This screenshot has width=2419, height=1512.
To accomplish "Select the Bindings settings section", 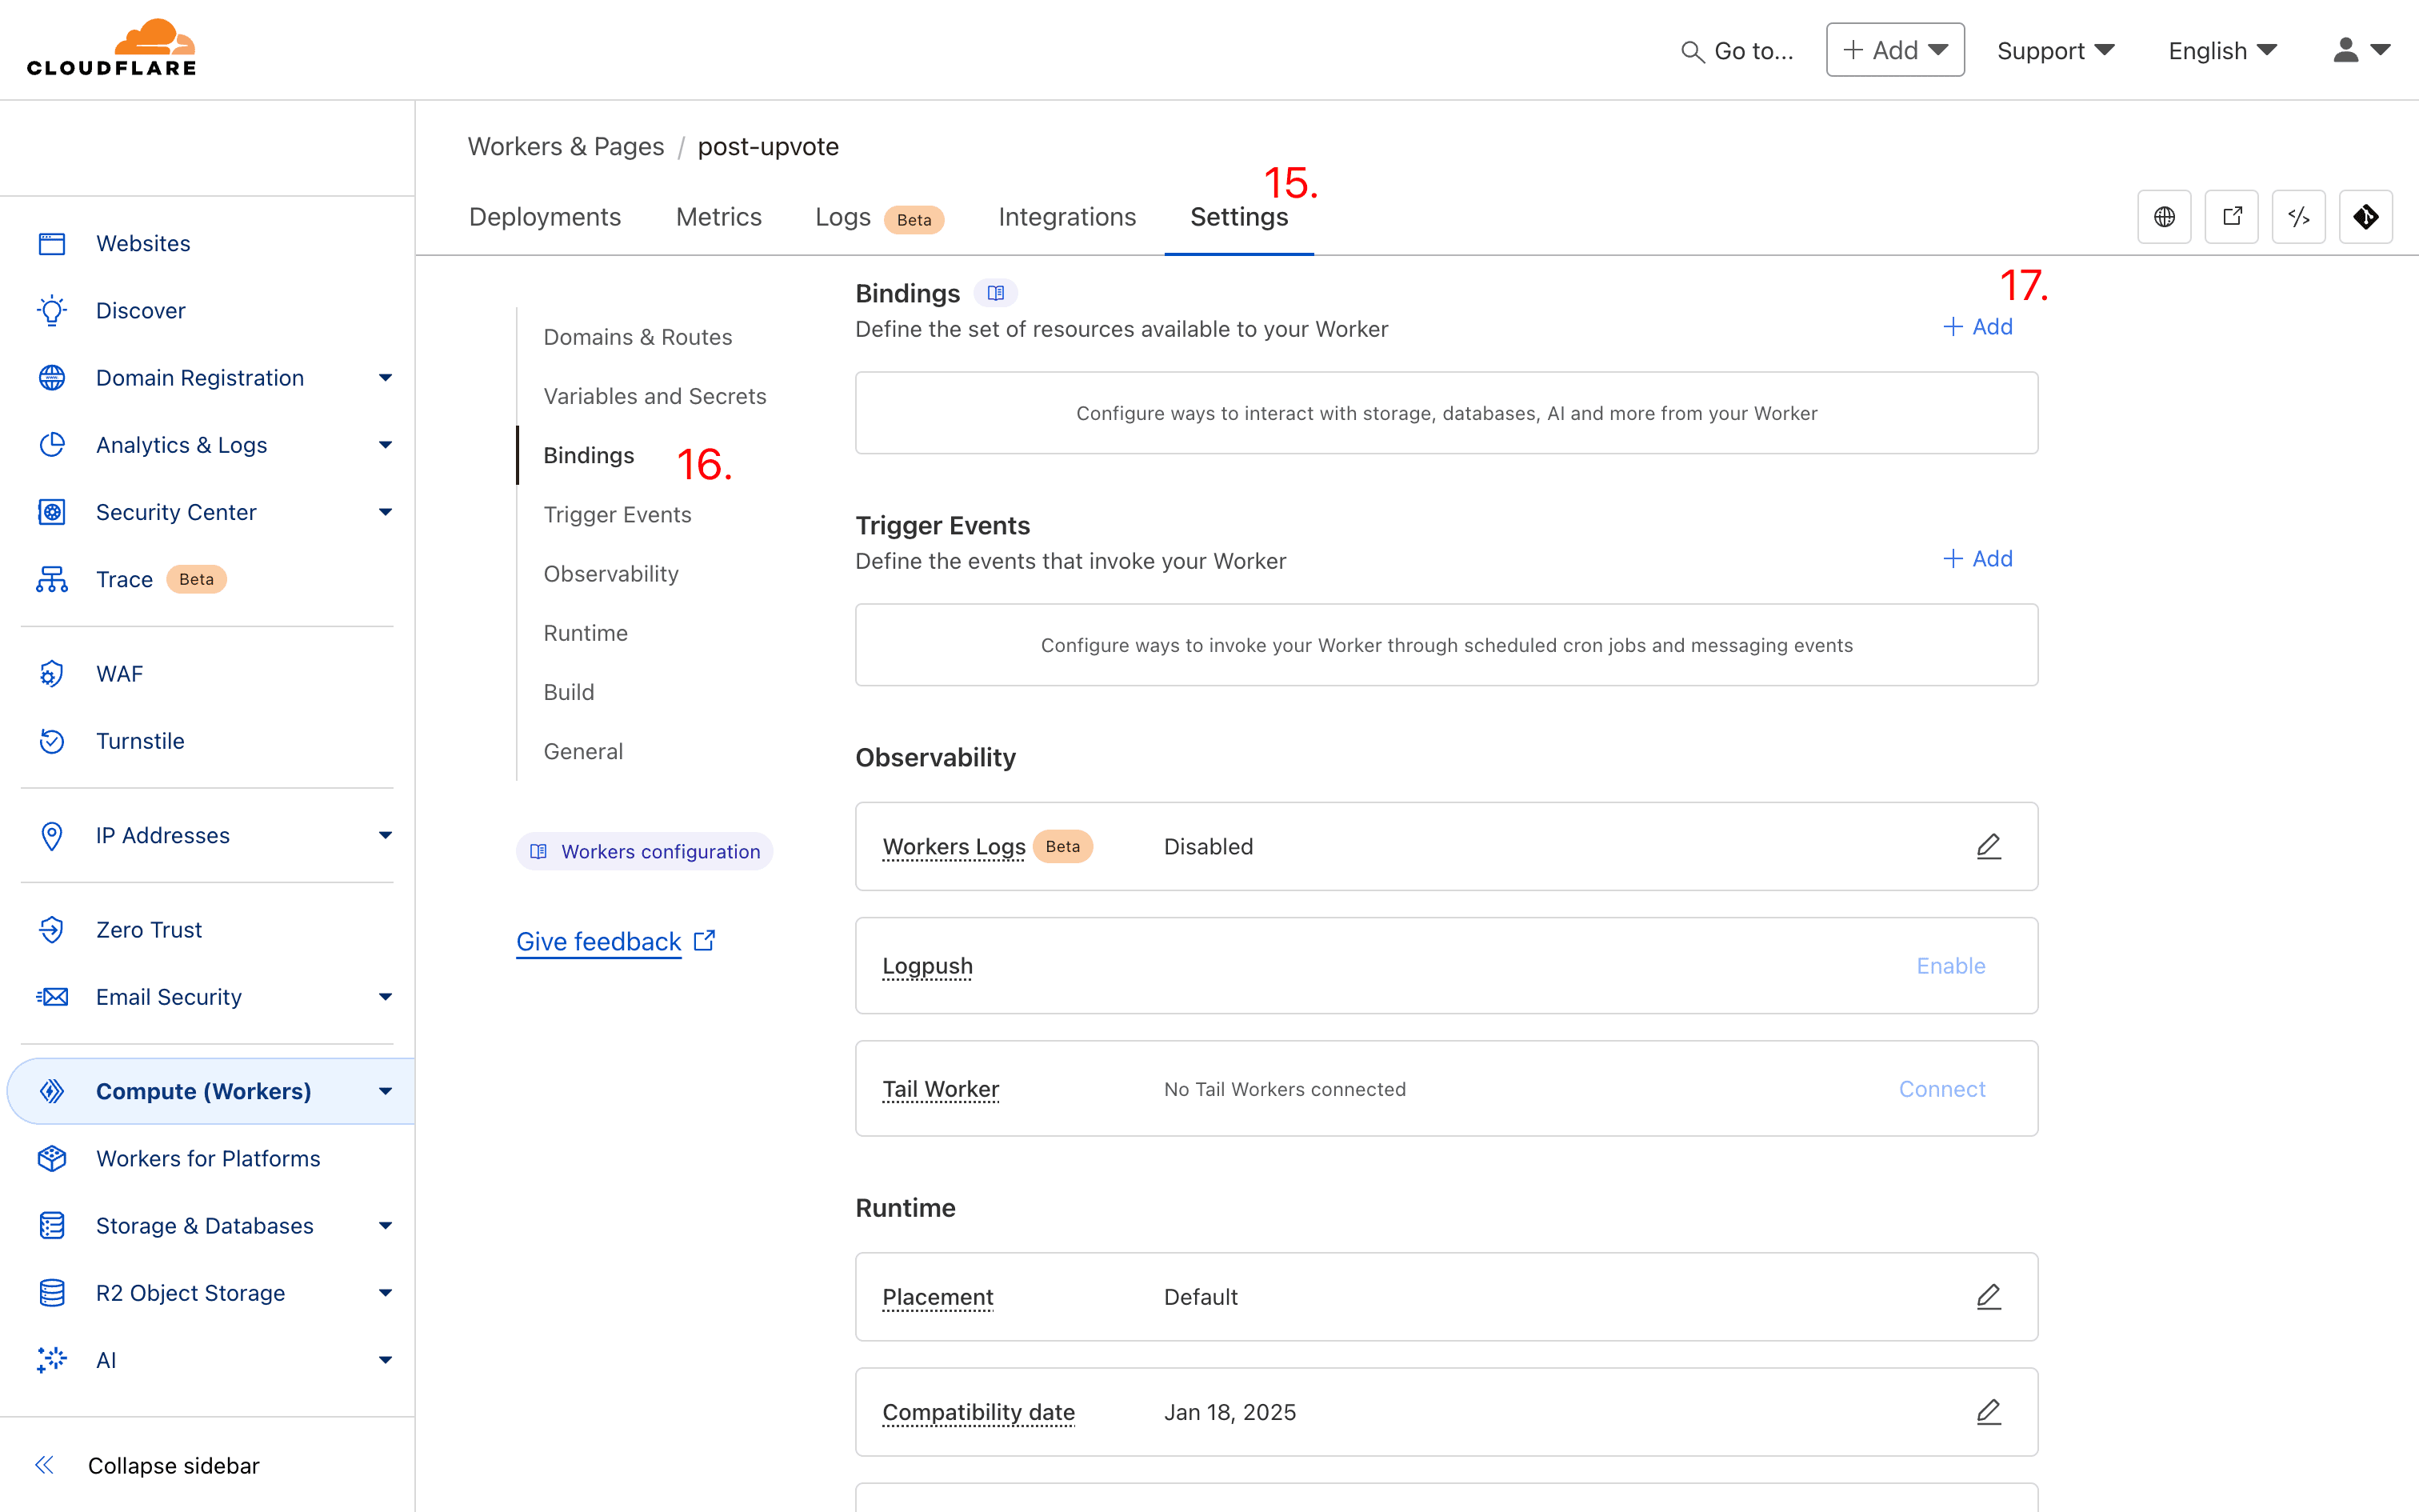I will [x=589, y=455].
